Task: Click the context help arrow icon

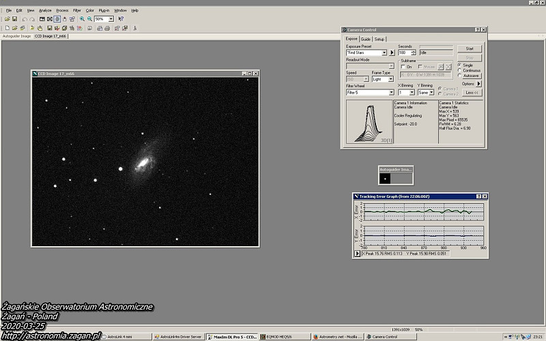Action: (x=121, y=19)
